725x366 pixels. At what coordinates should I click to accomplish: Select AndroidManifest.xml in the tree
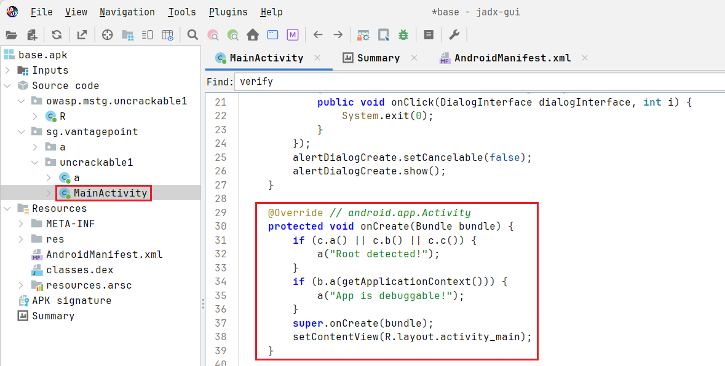point(97,254)
